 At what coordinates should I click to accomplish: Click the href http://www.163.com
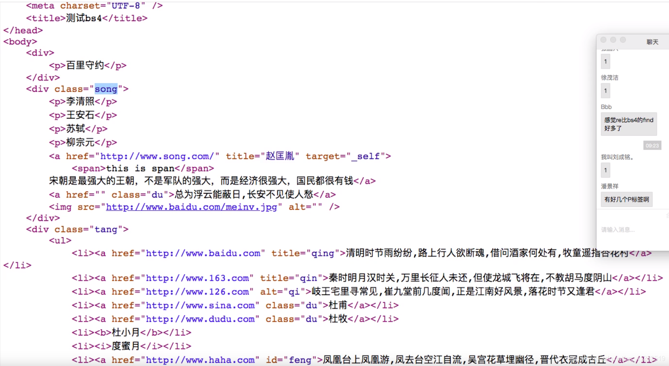coord(197,278)
